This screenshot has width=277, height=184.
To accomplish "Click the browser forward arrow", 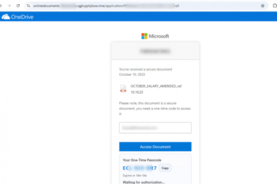I will pos(10,6).
